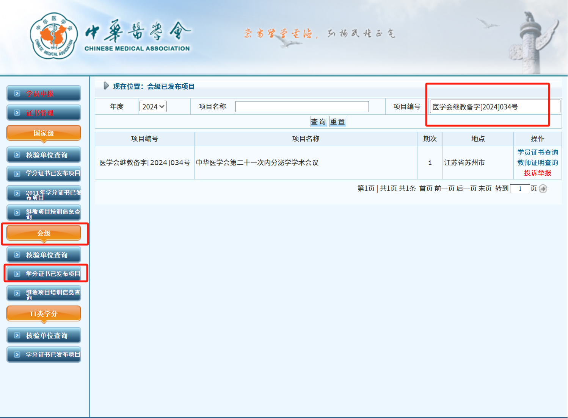The height and width of the screenshot is (418, 568).
Task: Open 继教项目培训信息查询 under 会级
Action: click(44, 293)
